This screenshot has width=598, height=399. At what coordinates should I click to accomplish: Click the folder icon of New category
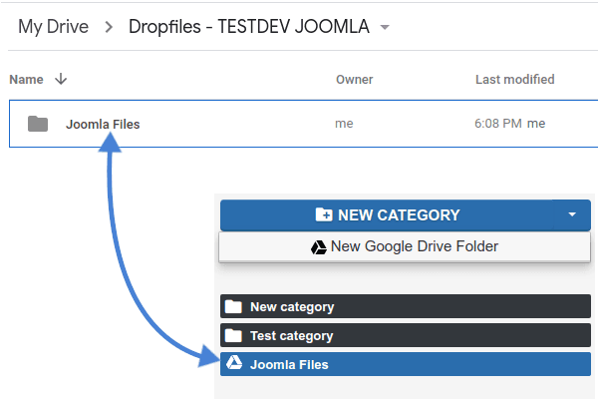click(x=233, y=306)
